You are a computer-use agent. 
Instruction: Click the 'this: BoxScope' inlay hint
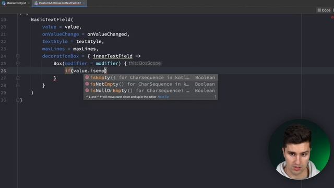click(145, 63)
